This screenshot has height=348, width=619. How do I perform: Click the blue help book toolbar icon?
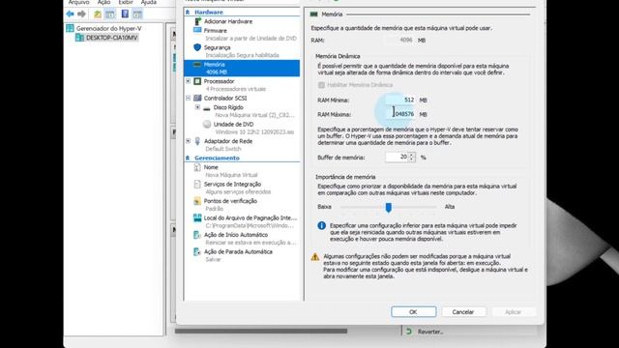click(125, 14)
